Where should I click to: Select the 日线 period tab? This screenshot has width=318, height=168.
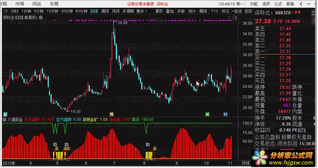(94, 11)
